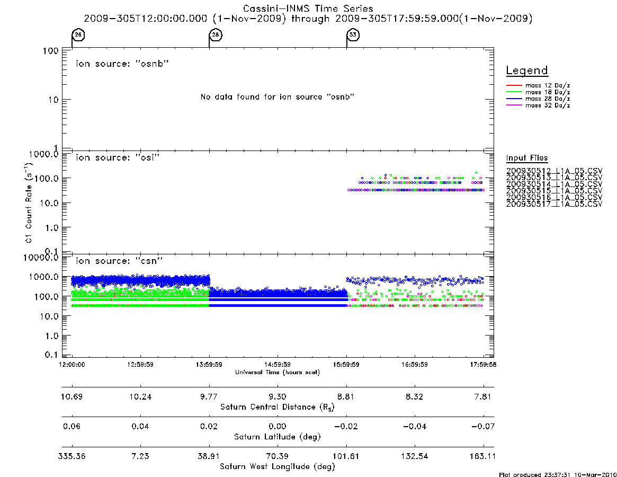Select input file 200930512_L1A_05.CSV
Viewport: 617px width, 477px height.
point(554,171)
